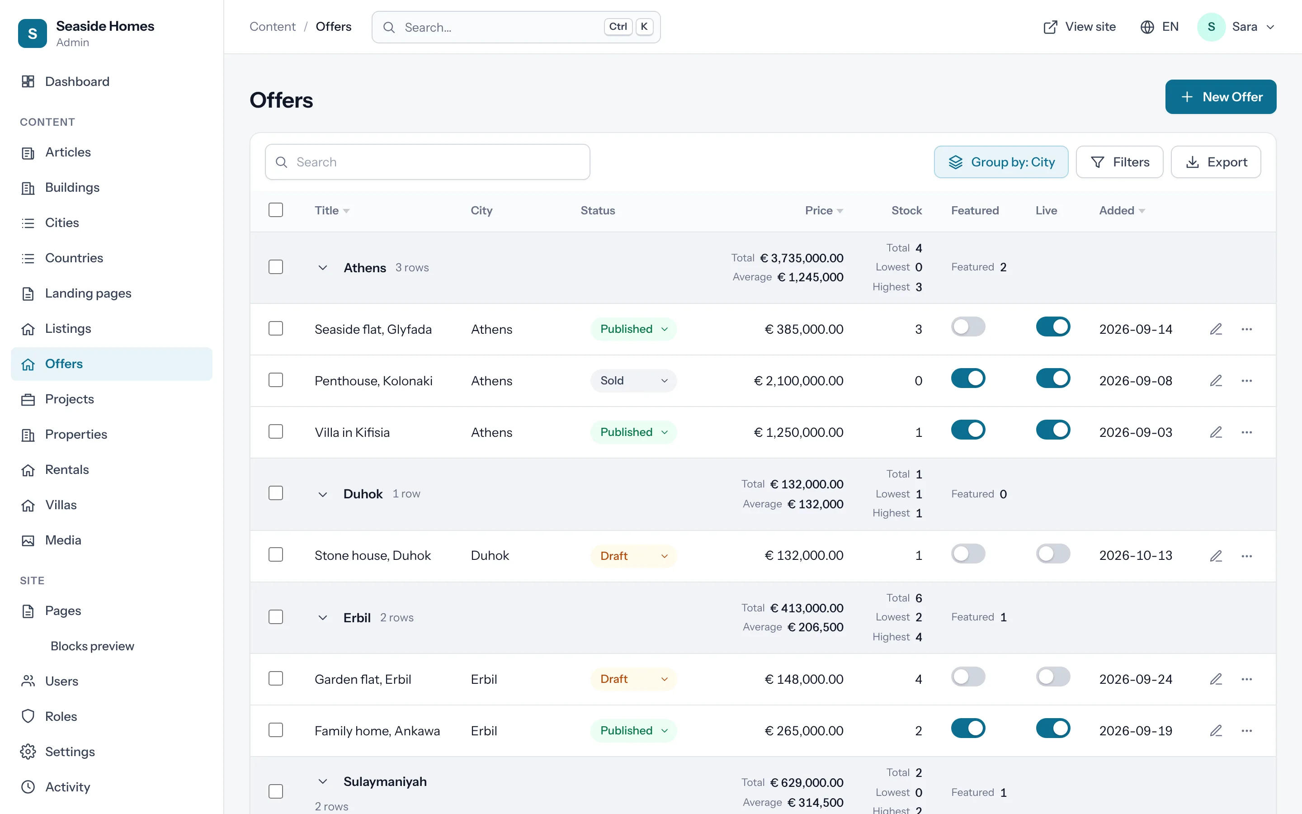The width and height of the screenshot is (1302, 814).
Task: Click the Pages document icon
Action: click(28, 611)
